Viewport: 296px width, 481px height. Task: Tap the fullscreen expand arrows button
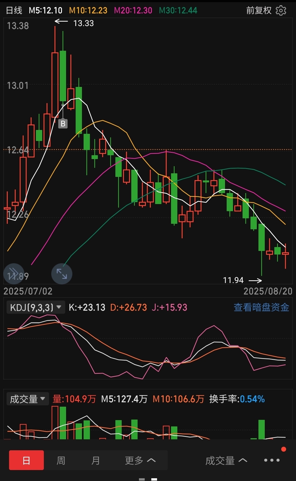(62, 274)
